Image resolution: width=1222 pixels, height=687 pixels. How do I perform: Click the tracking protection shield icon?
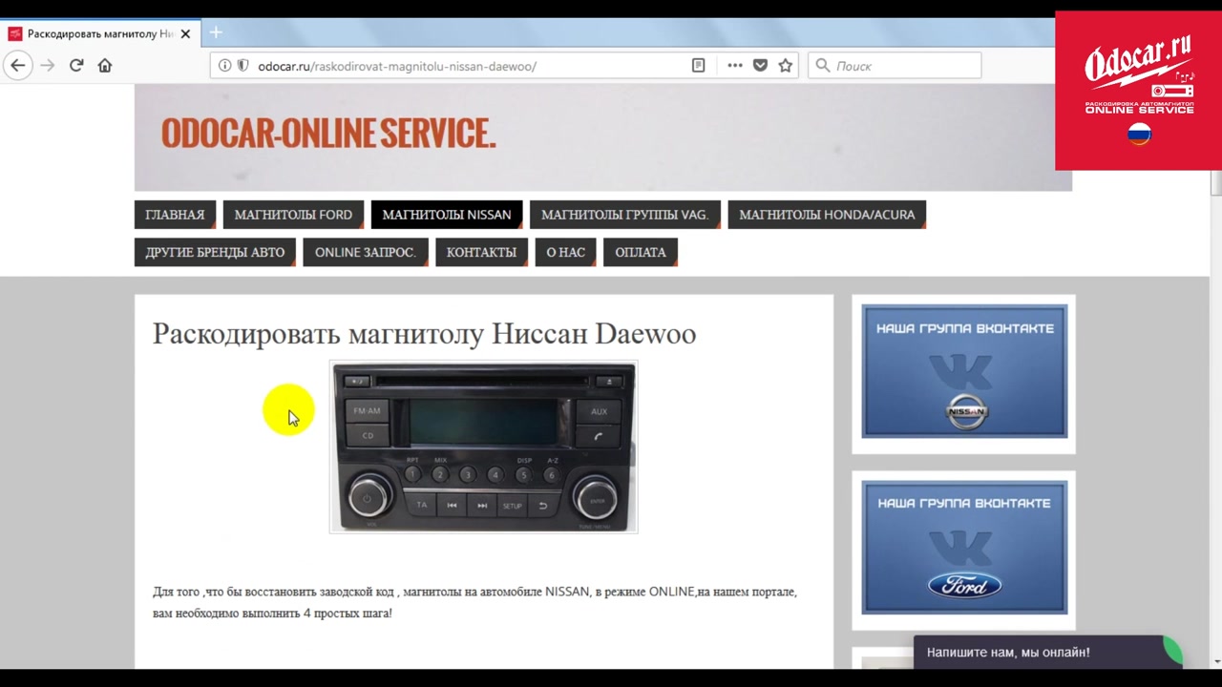[x=242, y=66]
